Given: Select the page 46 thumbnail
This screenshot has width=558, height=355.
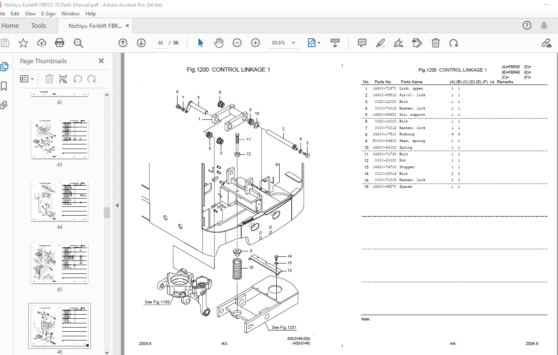Looking at the screenshot, I should (x=60, y=326).
